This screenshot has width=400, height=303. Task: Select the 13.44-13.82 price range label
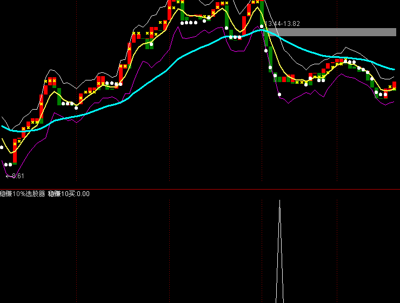click(x=282, y=24)
